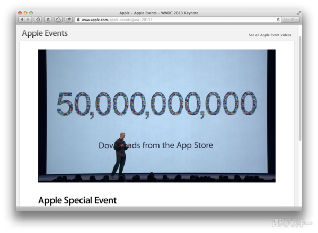Zoom the window with green button
This screenshot has height=233, width=318.
pos(31,13)
